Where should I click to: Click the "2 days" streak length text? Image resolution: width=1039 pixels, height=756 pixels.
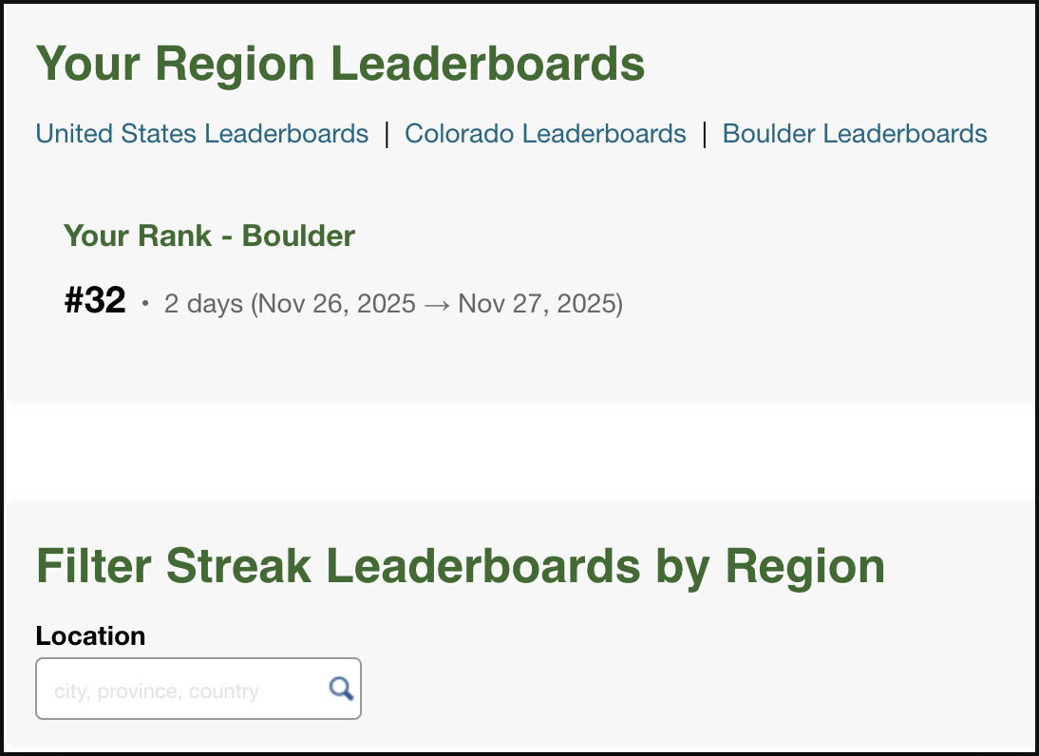coord(203,304)
